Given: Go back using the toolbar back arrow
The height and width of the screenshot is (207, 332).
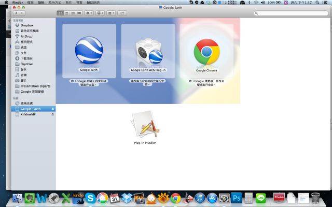Looking at the screenshot, I should click(16, 13).
